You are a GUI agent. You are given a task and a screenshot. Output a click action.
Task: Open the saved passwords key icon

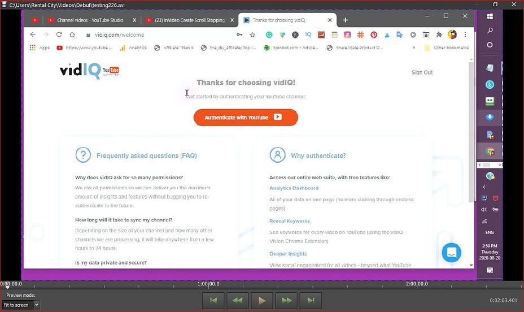[239, 34]
